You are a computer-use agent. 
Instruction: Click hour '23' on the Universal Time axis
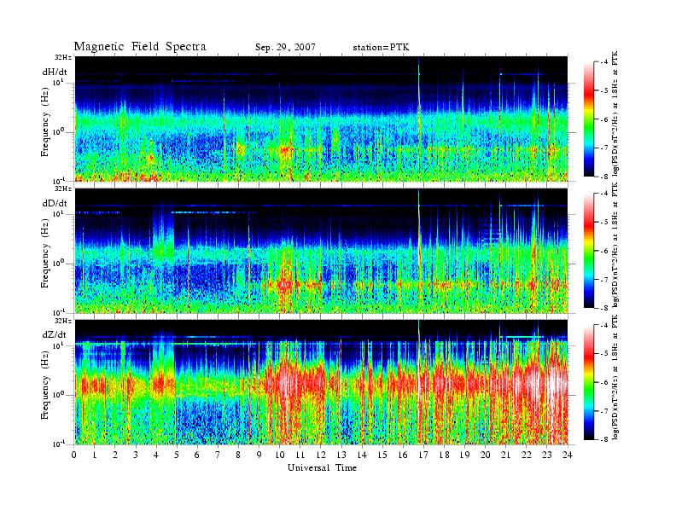click(546, 455)
